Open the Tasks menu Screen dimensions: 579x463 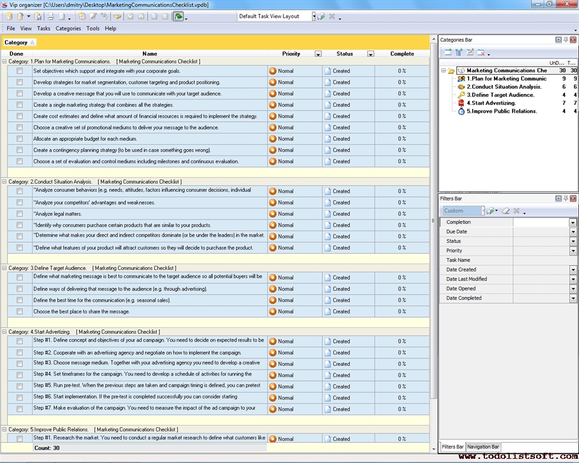43,28
